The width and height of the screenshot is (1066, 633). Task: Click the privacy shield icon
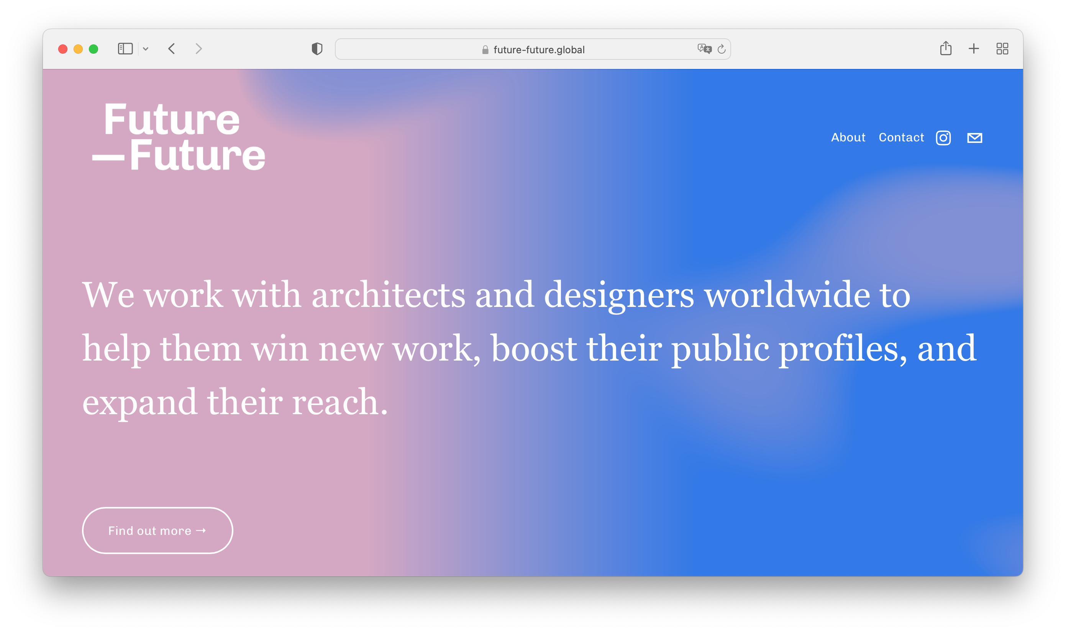click(x=317, y=49)
